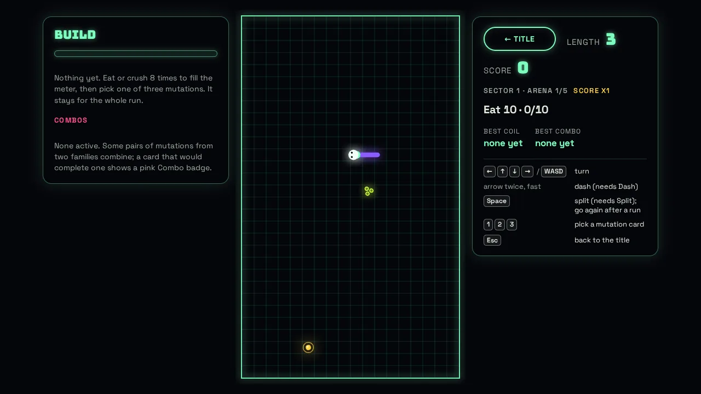701x394 pixels.
Task: Click the Space key badge
Action: (497, 201)
